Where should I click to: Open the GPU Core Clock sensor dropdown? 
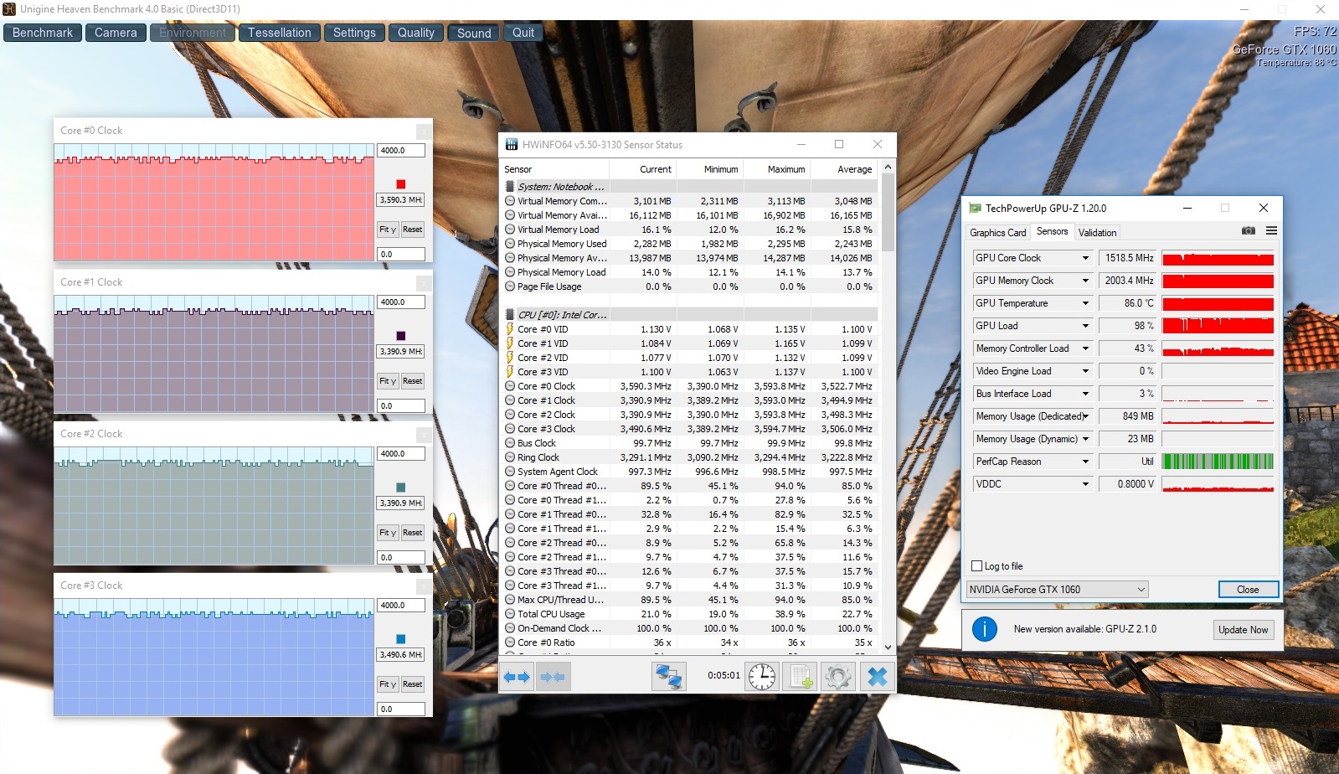1085,258
